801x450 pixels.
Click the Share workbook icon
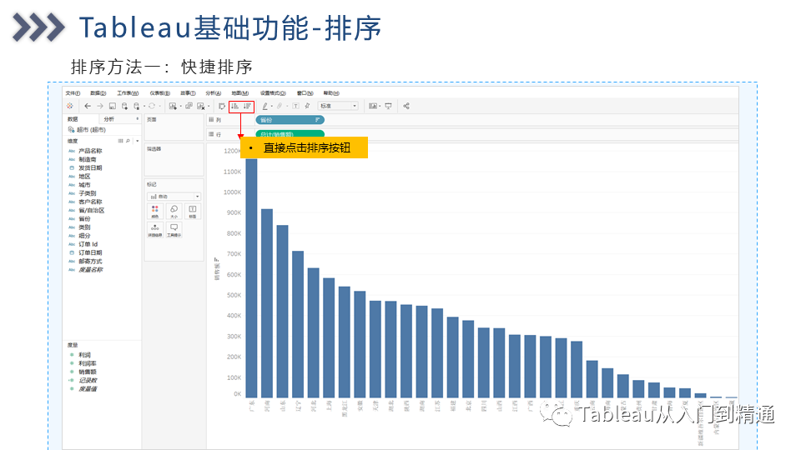(x=406, y=106)
